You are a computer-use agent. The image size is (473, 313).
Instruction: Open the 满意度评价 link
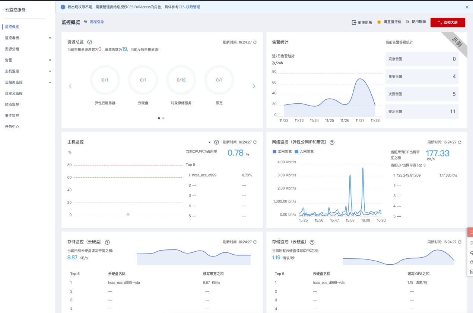pyautogui.click(x=393, y=22)
